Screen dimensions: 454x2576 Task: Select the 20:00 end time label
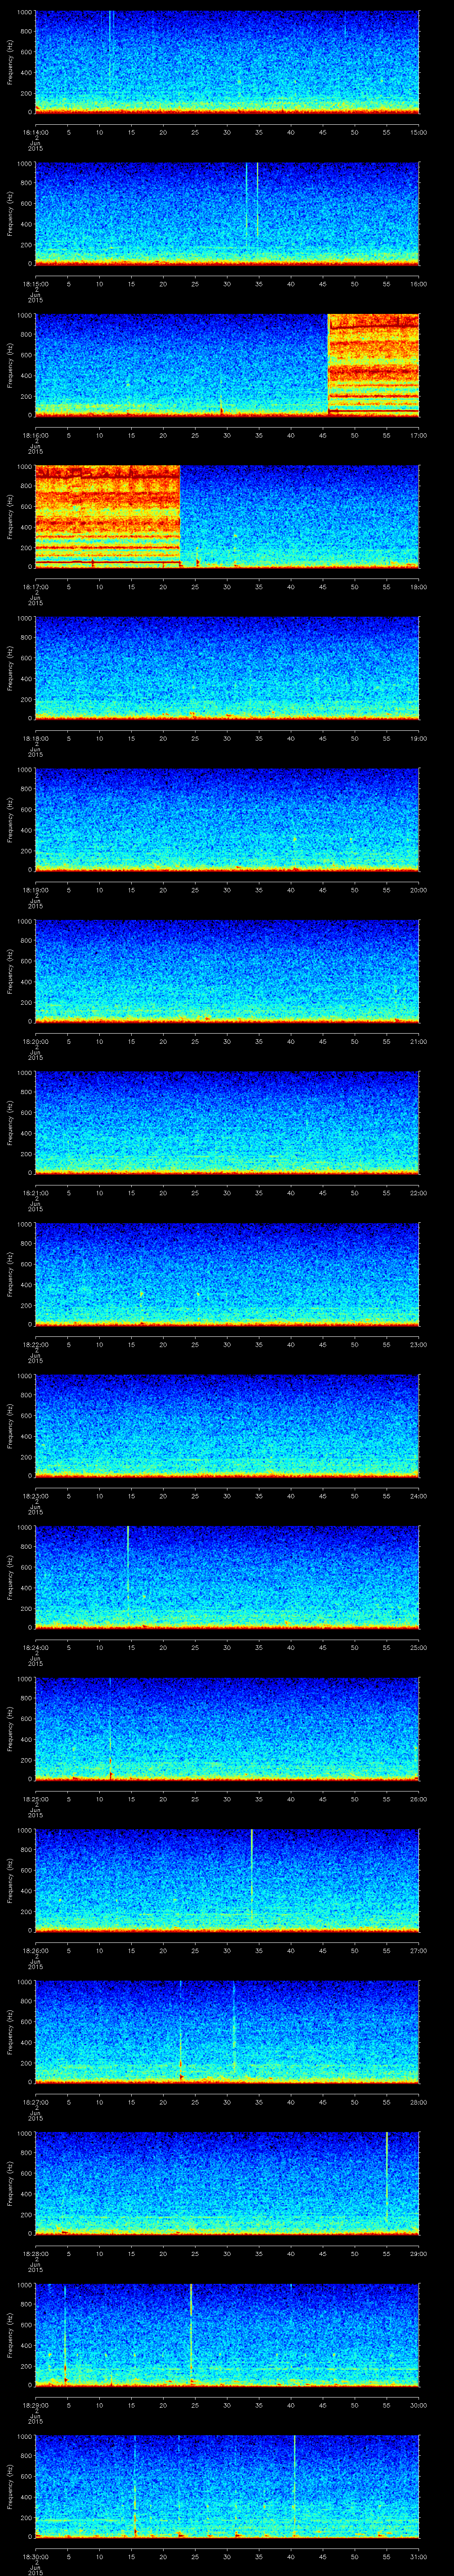(418, 890)
